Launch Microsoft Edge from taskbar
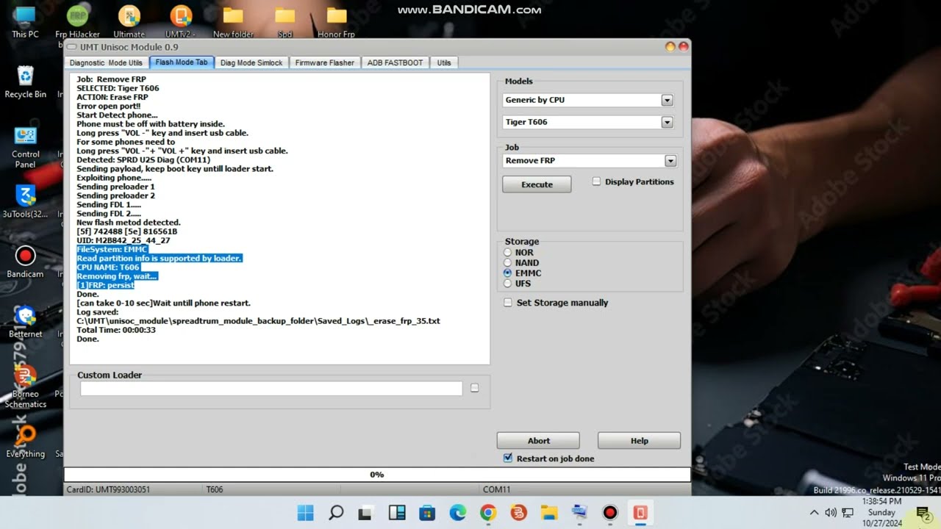941x529 pixels. coord(458,513)
